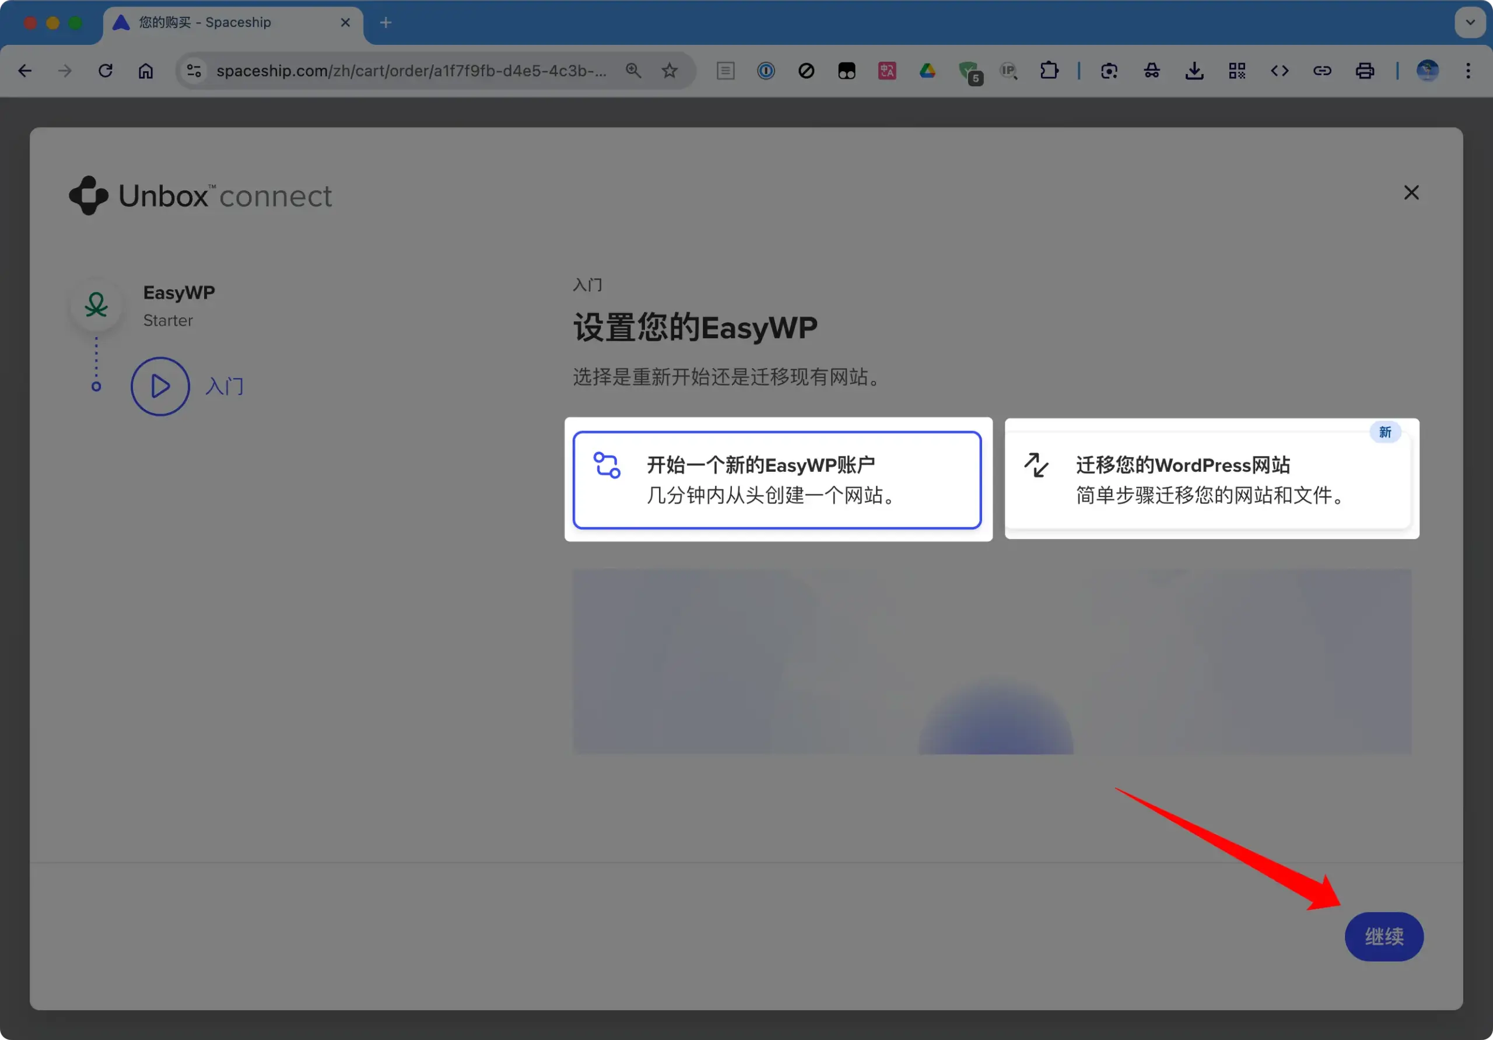Screen dimensions: 1493x1040
Task: Click the QR code toolbar icon
Action: pos(1237,70)
